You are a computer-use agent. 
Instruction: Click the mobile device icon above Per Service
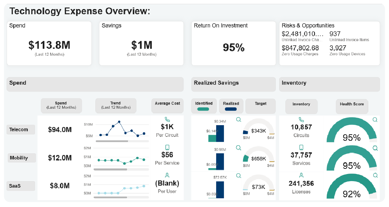(167, 147)
